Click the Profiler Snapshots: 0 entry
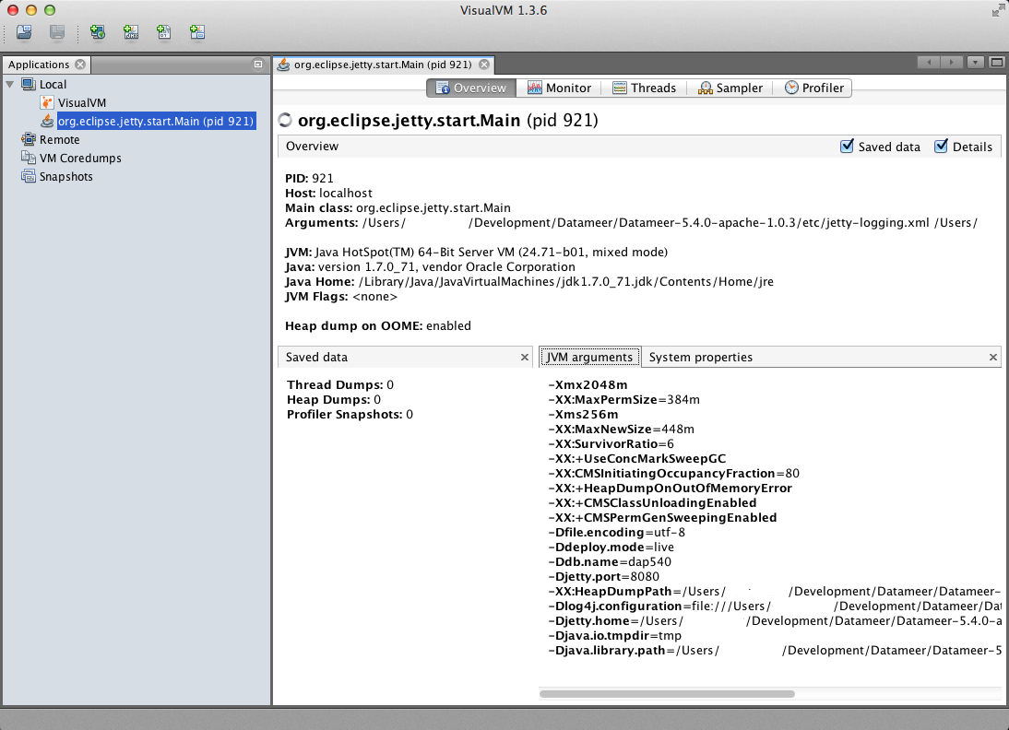 click(350, 414)
